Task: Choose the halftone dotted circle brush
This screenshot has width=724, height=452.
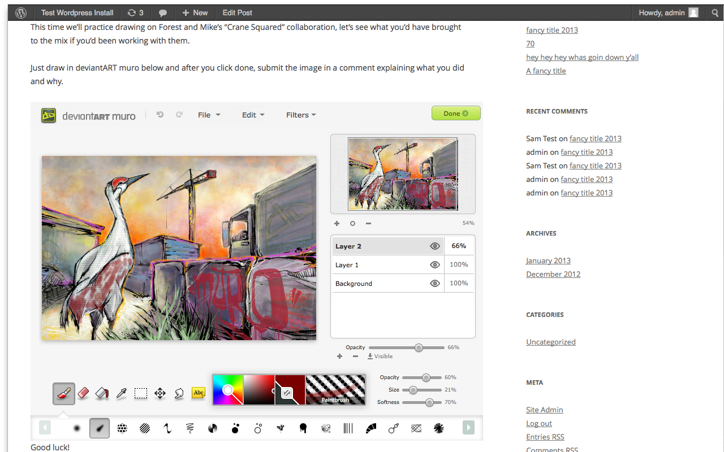Action: 122,428
